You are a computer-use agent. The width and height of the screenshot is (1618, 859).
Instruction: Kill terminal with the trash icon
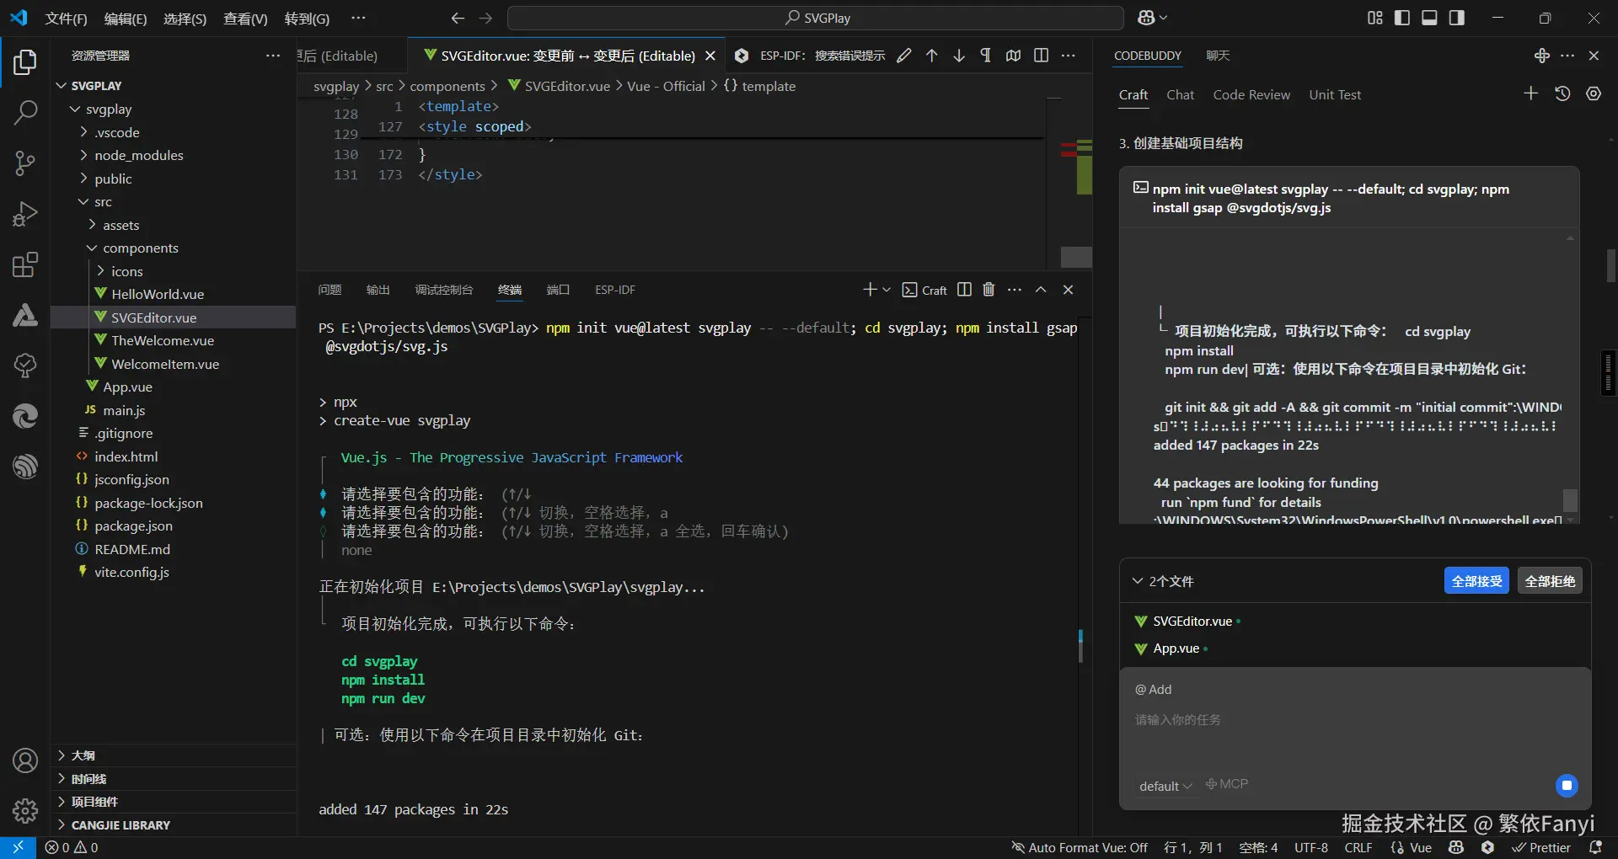pos(988,290)
